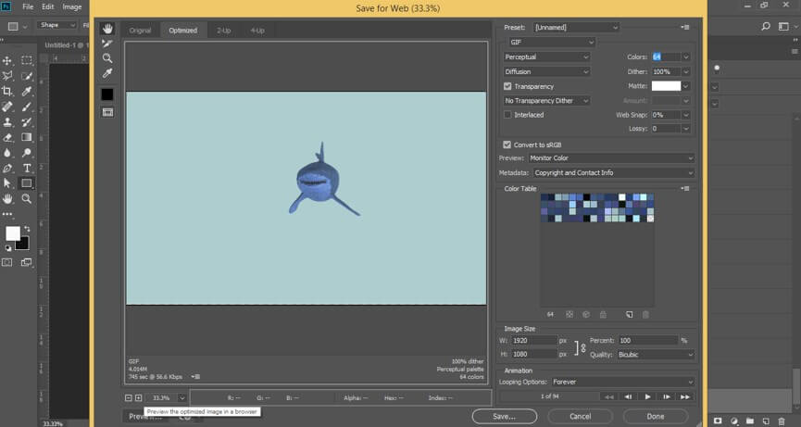Select the Move tool in Photoshop toolbar

7,61
